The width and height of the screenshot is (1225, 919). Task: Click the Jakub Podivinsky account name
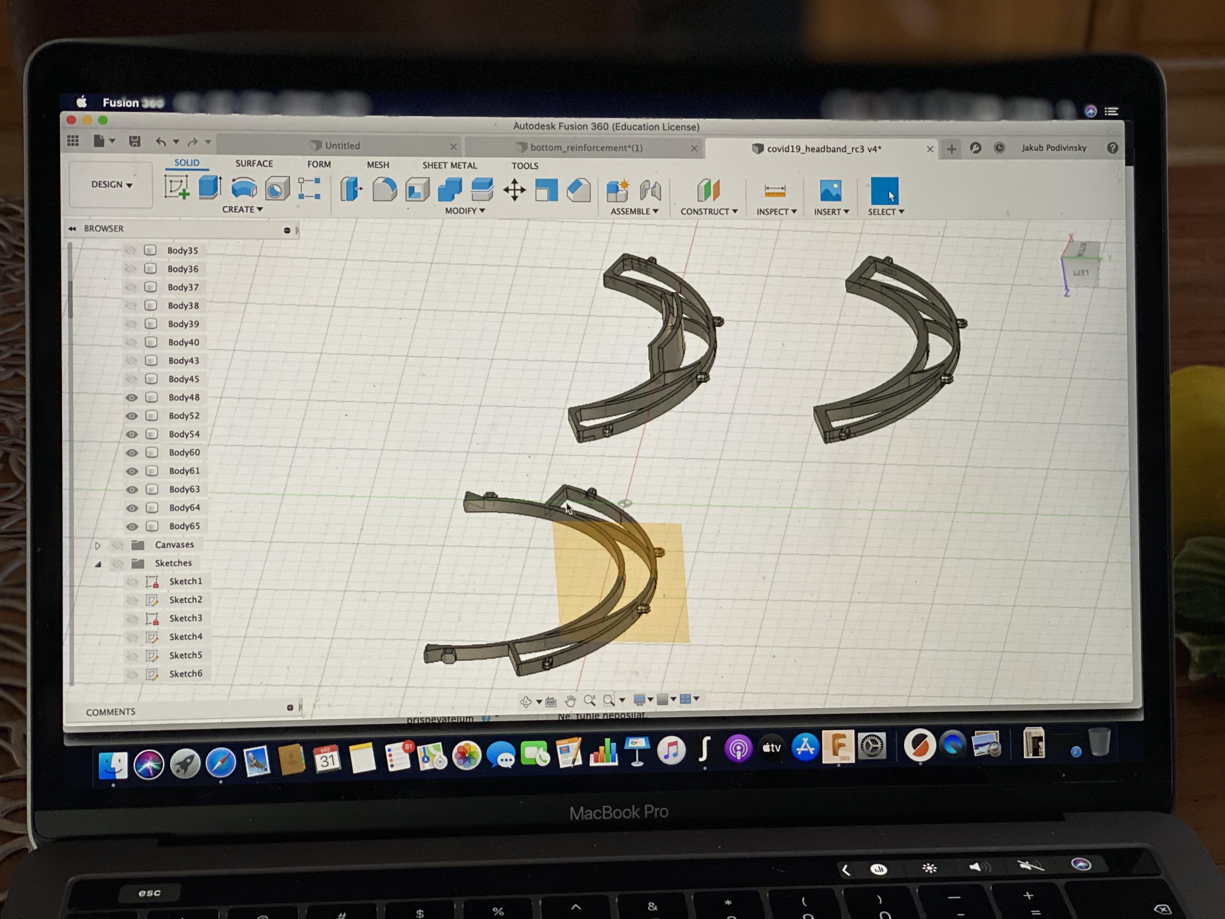(1053, 148)
